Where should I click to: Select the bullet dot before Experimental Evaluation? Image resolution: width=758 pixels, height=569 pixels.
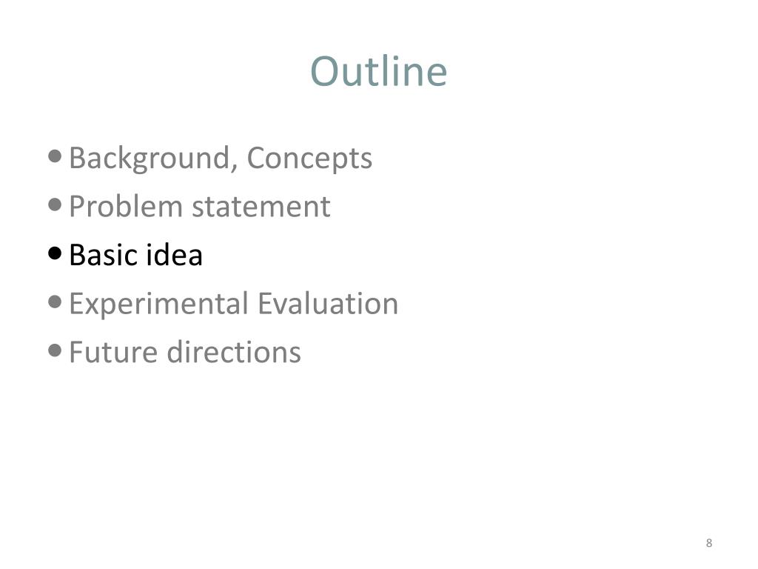coord(55,302)
